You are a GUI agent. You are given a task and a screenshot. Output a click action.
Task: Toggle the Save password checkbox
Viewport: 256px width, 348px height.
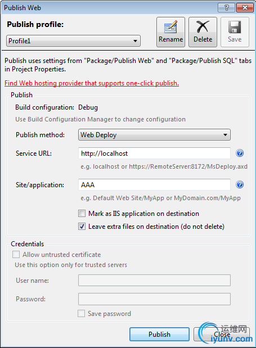click(x=81, y=314)
